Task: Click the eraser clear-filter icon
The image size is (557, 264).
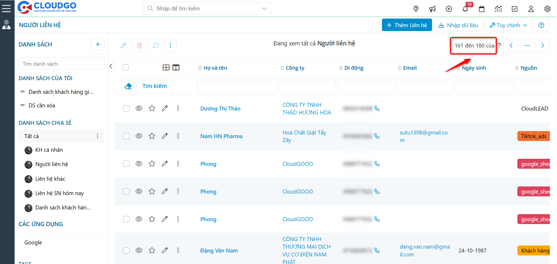Action: click(128, 86)
